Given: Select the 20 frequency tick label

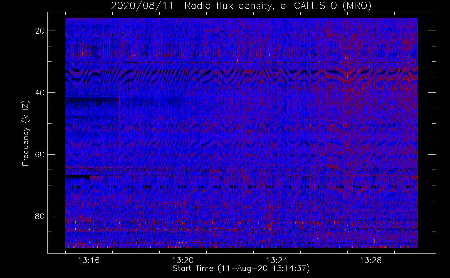Looking at the screenshot, I should point(40,31).
